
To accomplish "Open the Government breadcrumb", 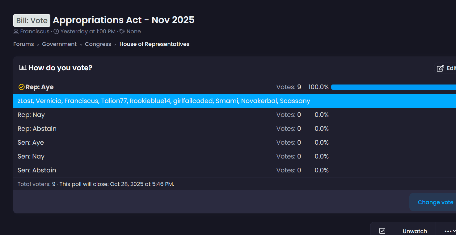I will coord(59,44).
